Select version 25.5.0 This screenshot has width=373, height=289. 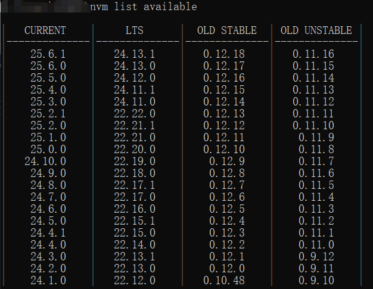48,78
